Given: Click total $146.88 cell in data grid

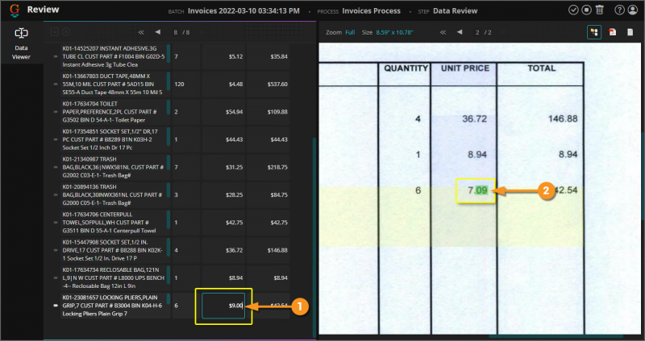Looking at the screenshot, I should [x=268, y=250].
